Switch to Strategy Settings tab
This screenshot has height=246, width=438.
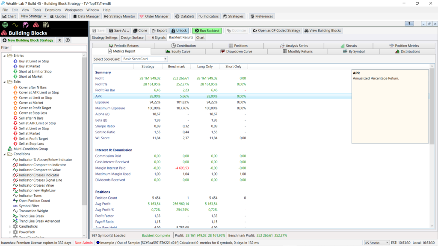[104, 38]
